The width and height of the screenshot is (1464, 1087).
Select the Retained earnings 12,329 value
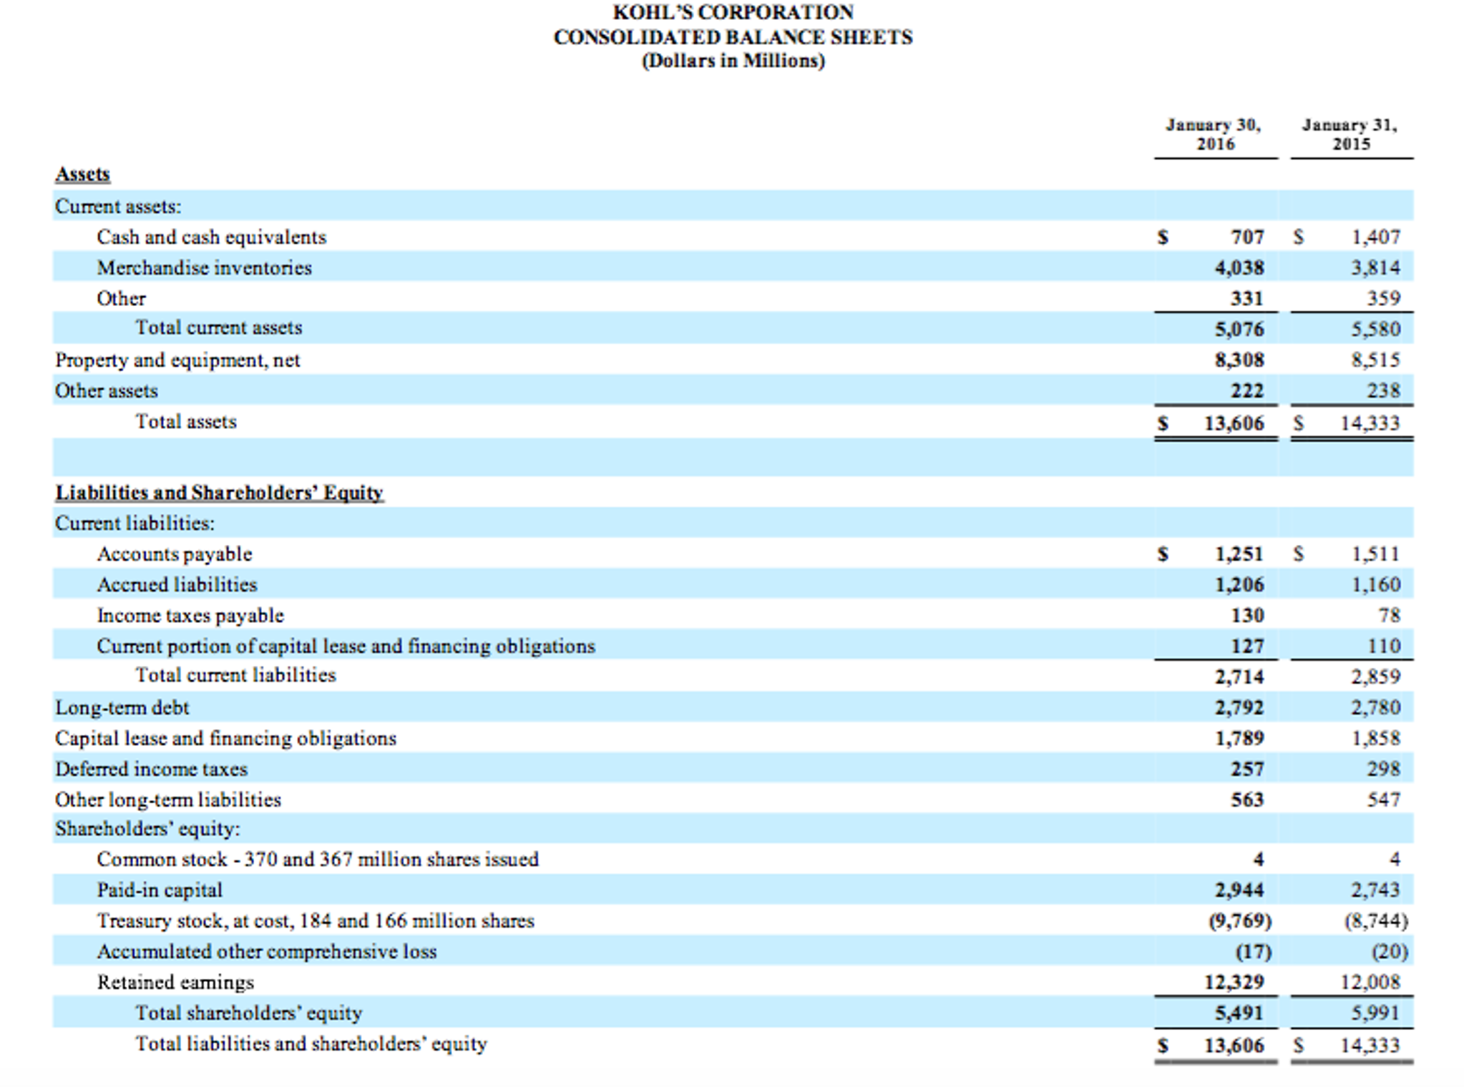1234,983
